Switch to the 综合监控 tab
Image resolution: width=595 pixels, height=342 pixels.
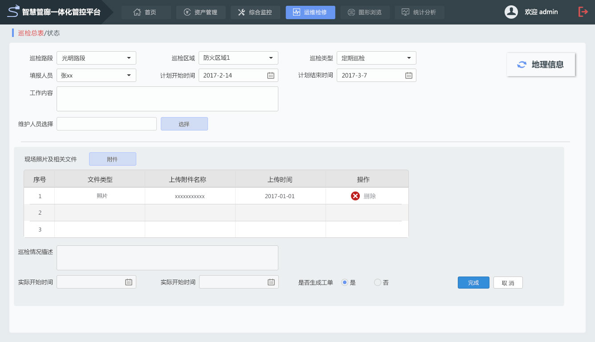(x=255, y=12)
